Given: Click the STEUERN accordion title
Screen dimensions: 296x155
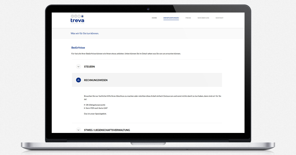Looking at the screenshot, I should point(89,67).
